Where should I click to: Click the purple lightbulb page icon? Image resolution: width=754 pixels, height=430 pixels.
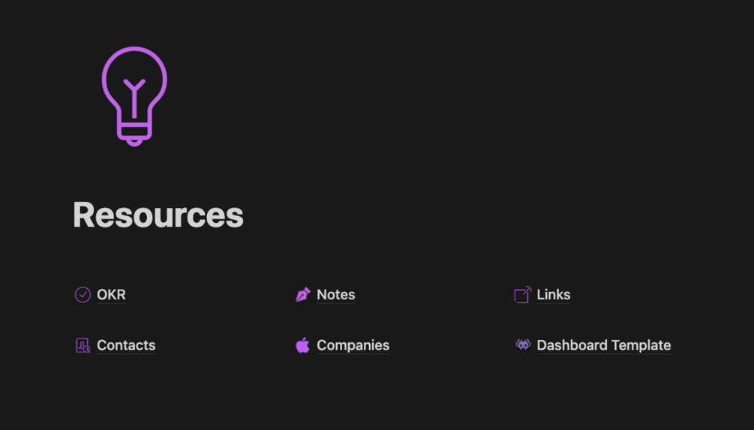coord(134,96)
